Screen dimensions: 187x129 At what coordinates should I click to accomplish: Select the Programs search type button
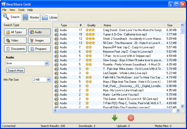pyautogui.click(x=39, y=49)
